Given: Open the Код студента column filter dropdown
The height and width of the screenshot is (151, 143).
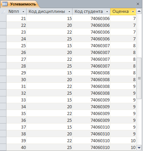Looking at the screenshot, I should [x=107, y=12].
